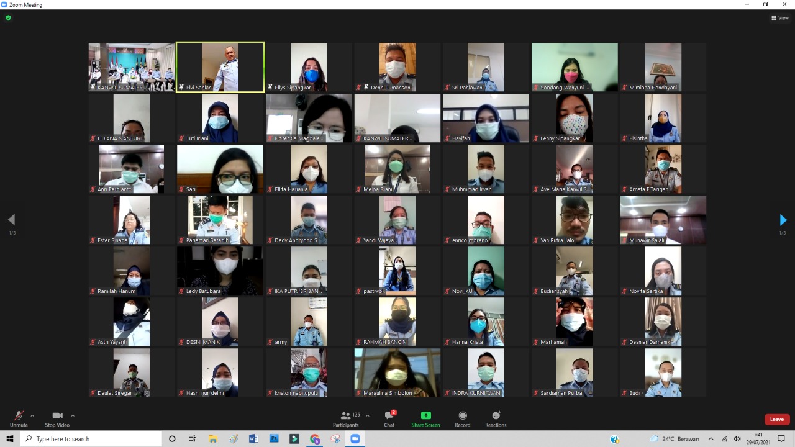
Task: Click the red Leave button
Action: 777,419
